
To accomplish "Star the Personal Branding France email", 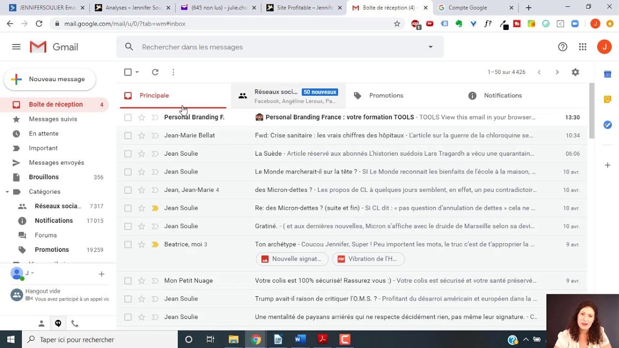I will [141, 117].
